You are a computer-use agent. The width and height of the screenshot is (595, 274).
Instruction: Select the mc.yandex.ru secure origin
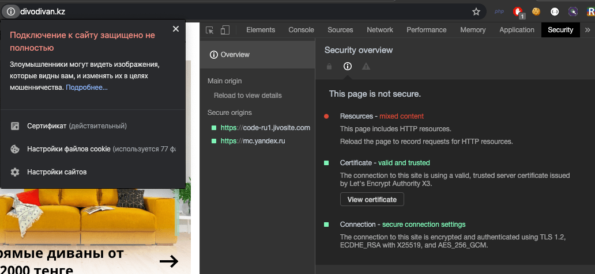point(253,140)
